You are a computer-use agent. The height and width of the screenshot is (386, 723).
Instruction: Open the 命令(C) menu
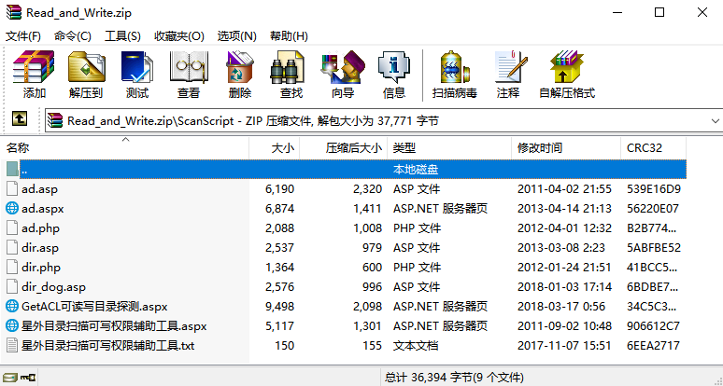(x=72, y=35)
